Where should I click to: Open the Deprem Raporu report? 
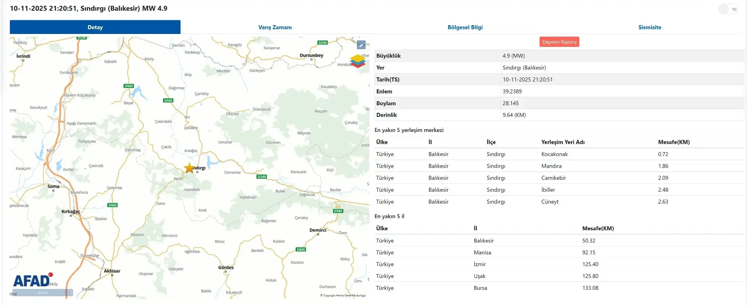(x=559, y=42)
